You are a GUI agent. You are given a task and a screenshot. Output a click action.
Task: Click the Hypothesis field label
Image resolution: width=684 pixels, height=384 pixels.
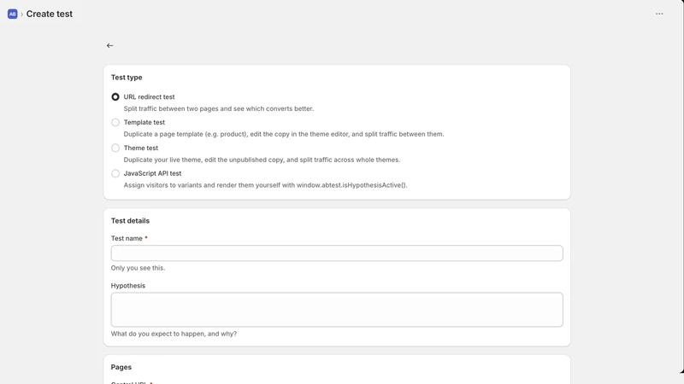coord(127,286)
